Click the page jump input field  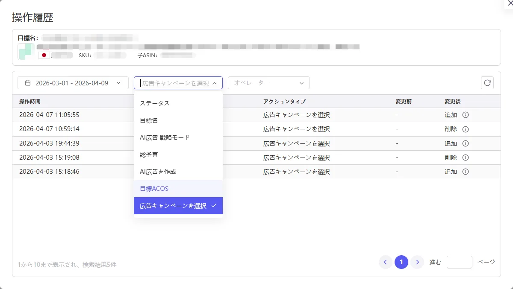[x=460, y=262]
